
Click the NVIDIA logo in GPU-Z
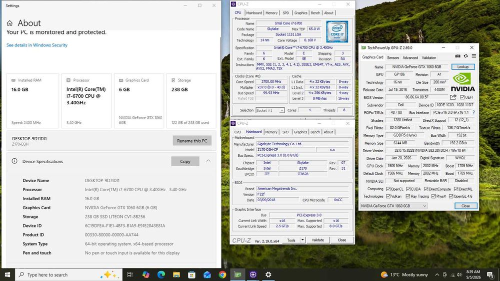point(462,82)
